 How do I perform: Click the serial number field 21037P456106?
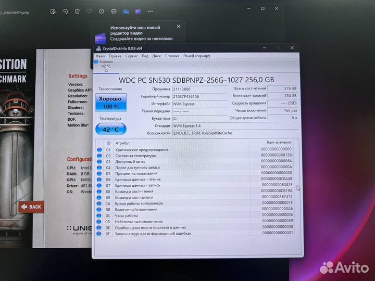pyautogui.click(x=199, y=97)
